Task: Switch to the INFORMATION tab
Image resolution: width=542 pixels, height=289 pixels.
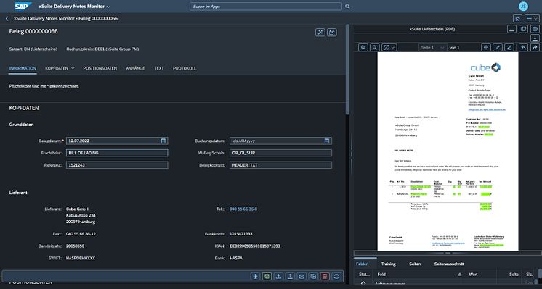Action: (x=23, y=68)
